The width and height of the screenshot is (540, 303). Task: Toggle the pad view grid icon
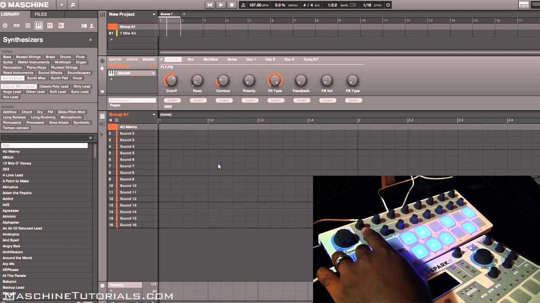[117, 120]
